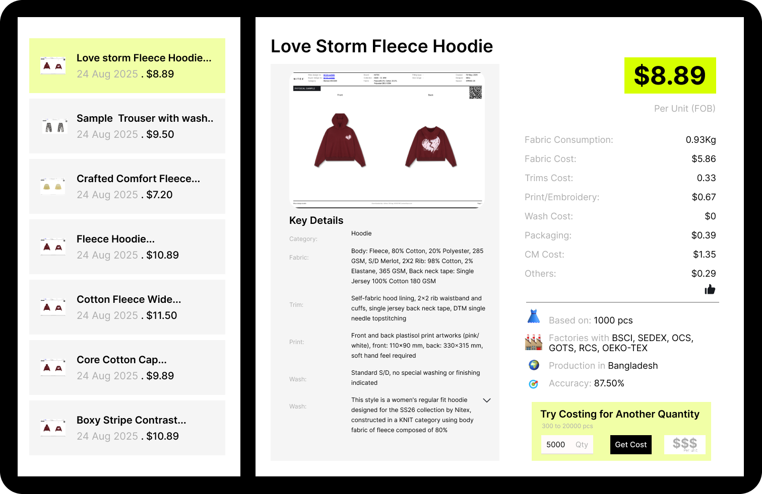Open the Core Cotton Cap costing entry
The image size is (762, 494).
127,368
